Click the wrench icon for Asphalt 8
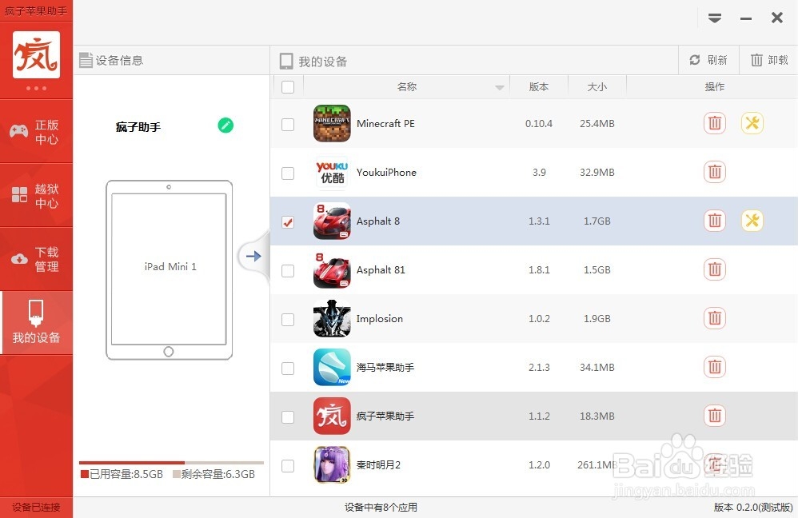Viewport: 798px width, 518px height. click(752, 221)
